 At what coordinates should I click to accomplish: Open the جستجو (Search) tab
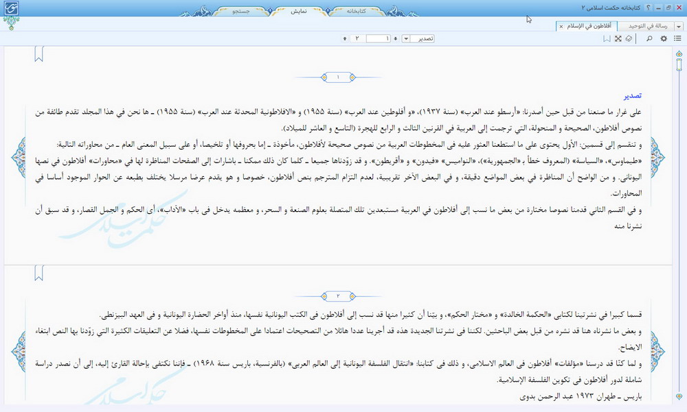241,12
